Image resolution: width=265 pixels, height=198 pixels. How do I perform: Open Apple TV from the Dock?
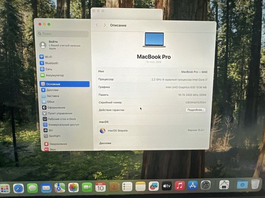pos(167,186)
